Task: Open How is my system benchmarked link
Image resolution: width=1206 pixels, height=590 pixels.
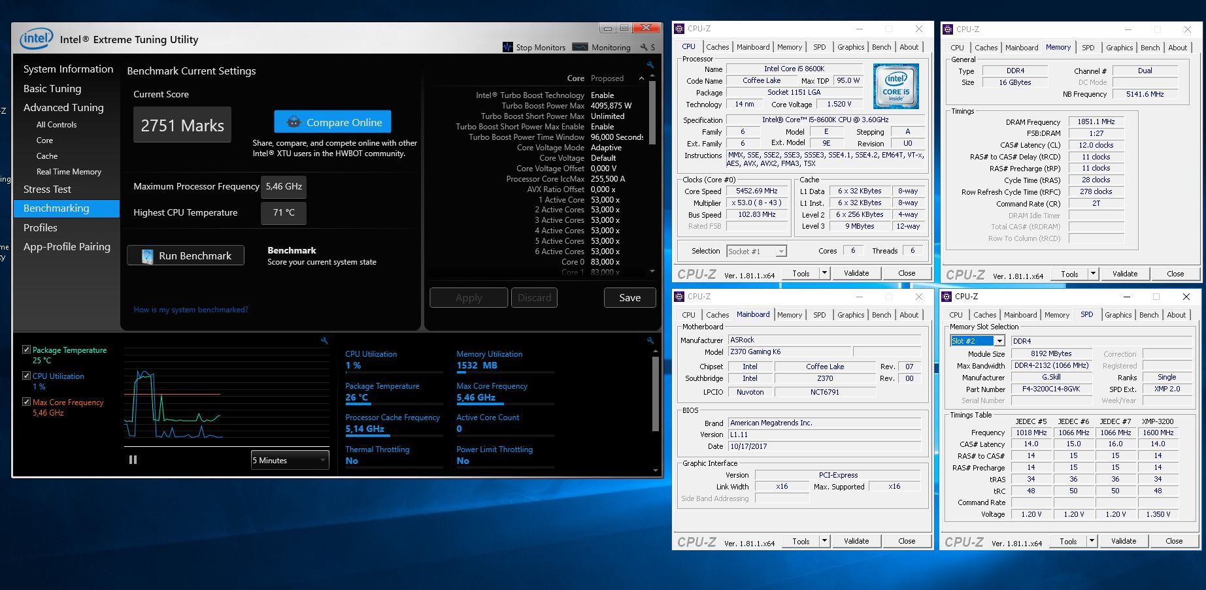Action: tap(191, 310)
